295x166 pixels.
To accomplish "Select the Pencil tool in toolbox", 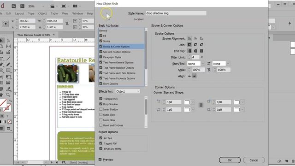I will 8,65.
